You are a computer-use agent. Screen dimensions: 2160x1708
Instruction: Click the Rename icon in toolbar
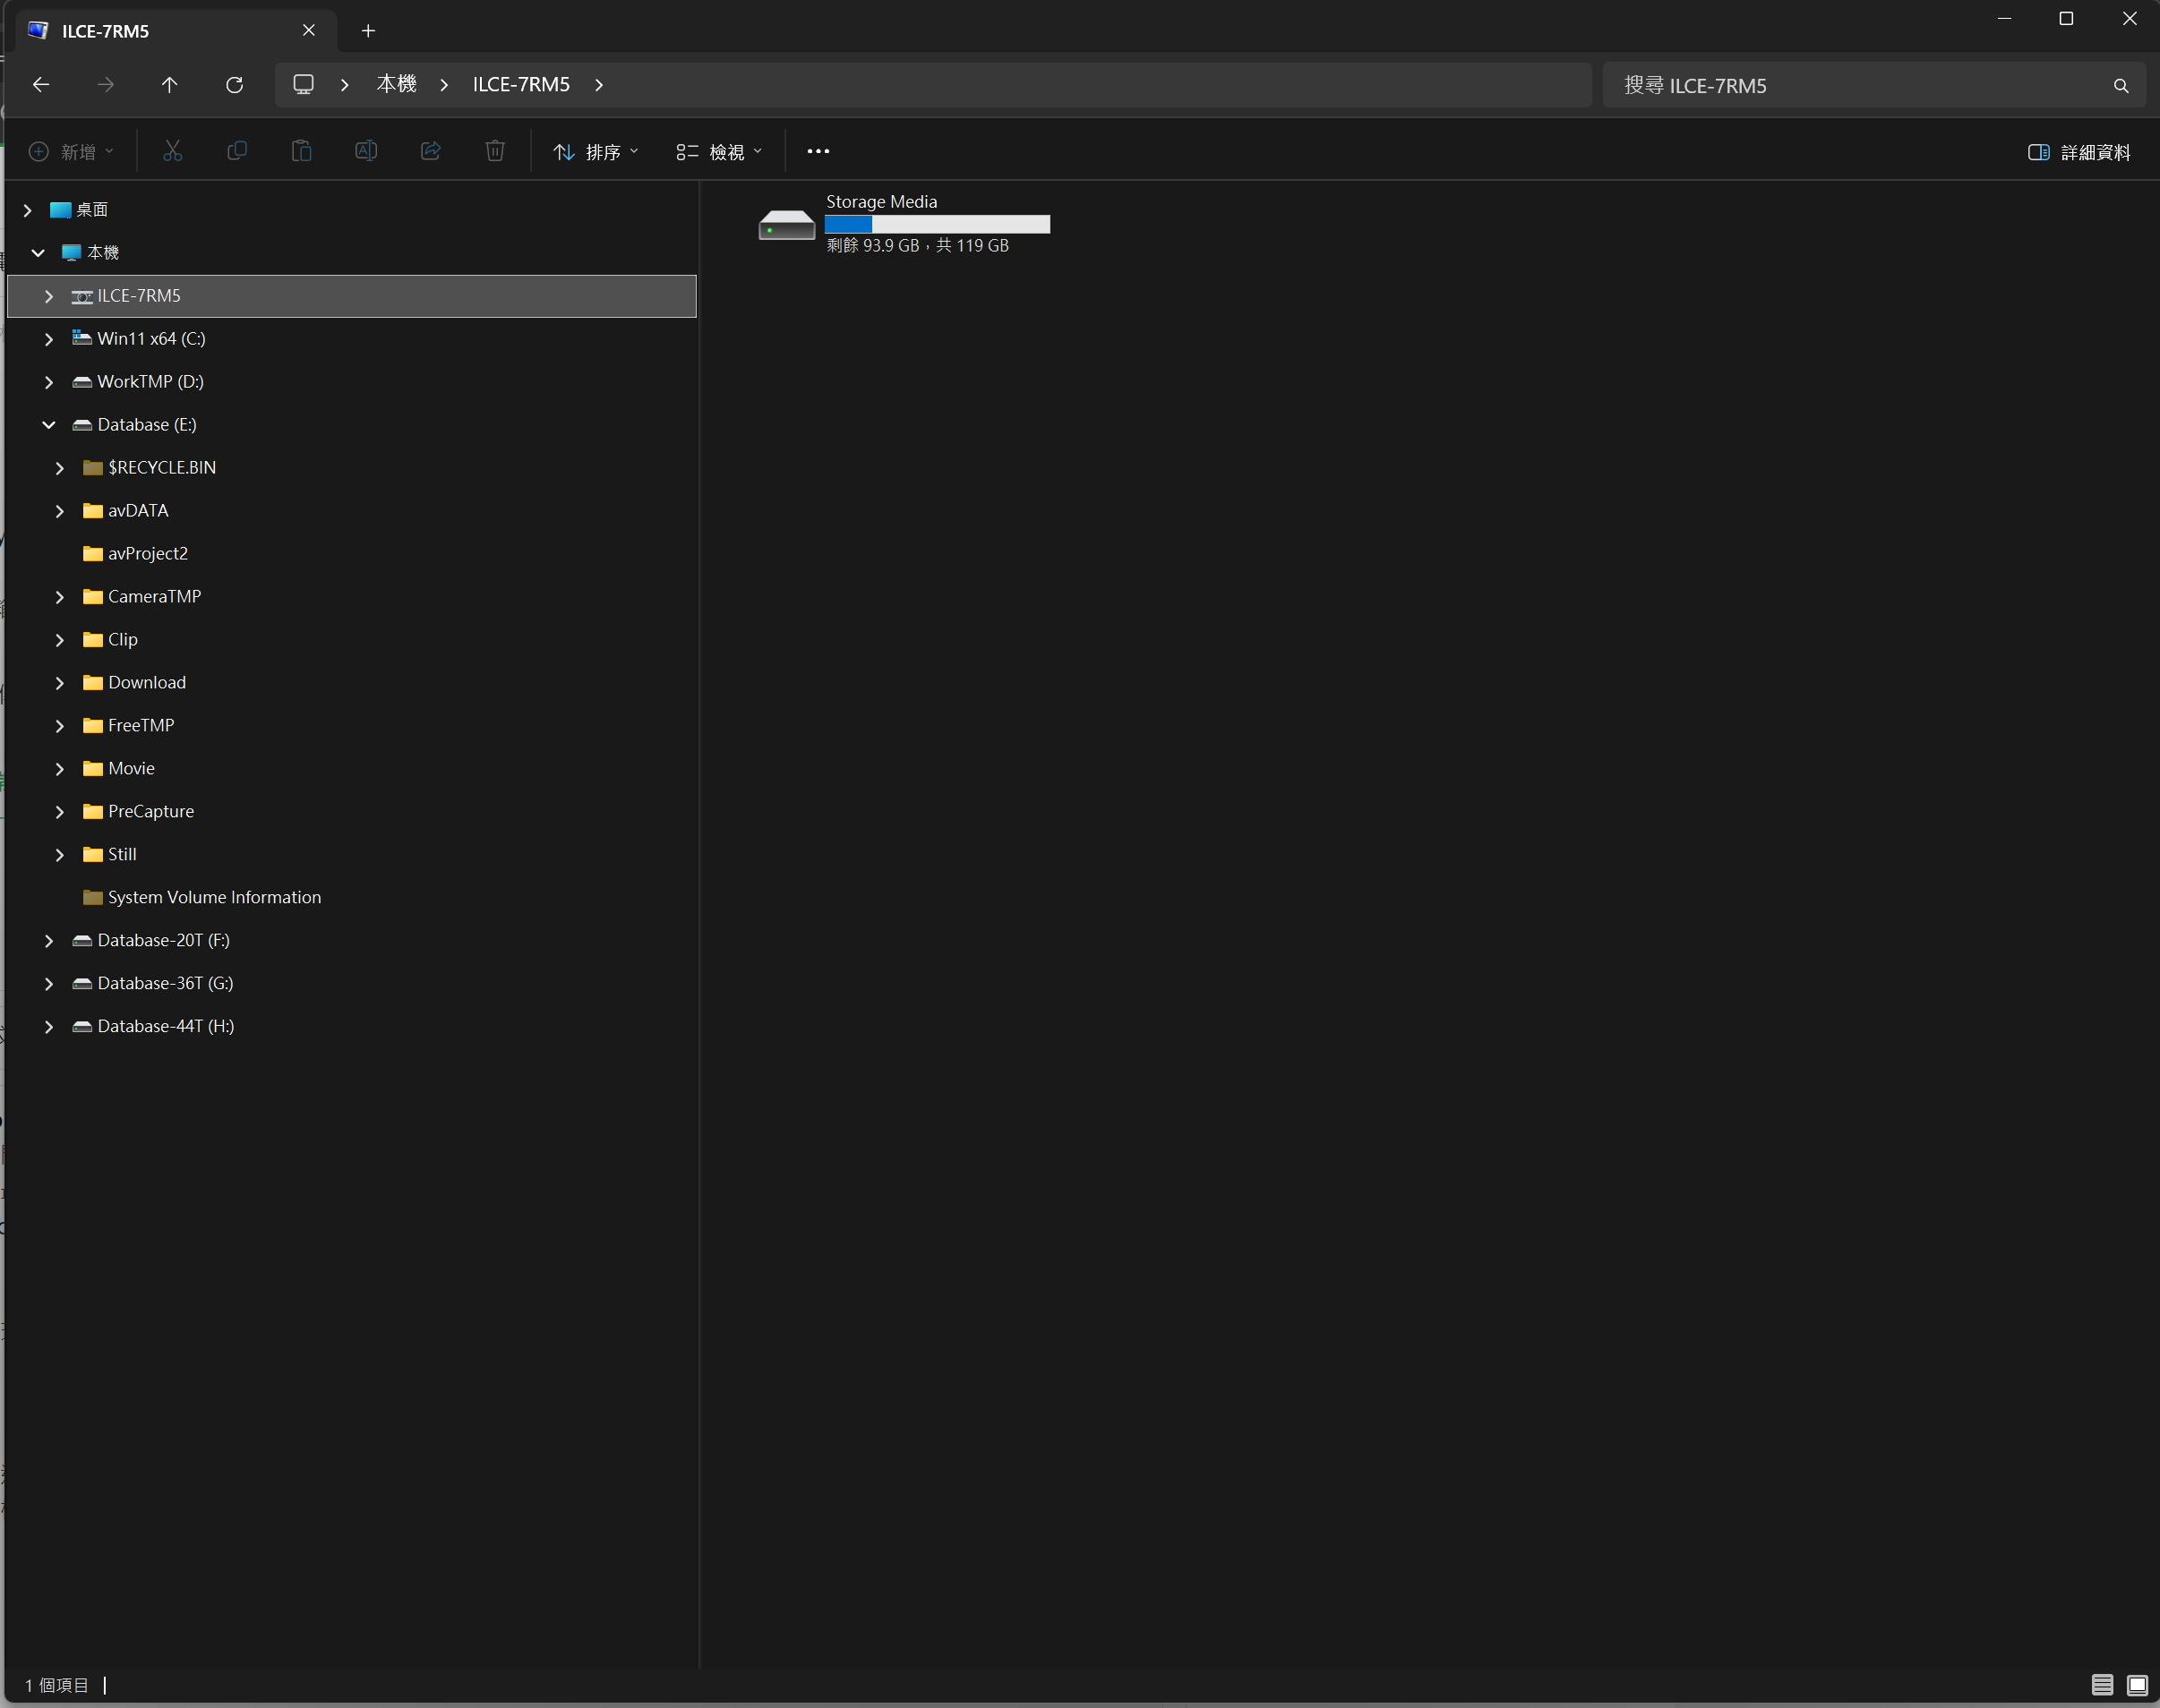(366, 151)
